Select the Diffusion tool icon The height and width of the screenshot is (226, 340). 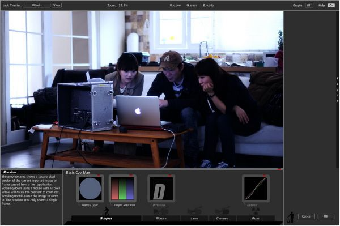pos(161,189)
